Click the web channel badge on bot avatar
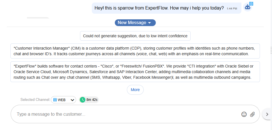The width and height of the screenshot is (272, 130). [252, 4]
